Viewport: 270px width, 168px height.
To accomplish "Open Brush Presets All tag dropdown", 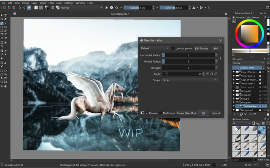I will click(x=241, y=123).
